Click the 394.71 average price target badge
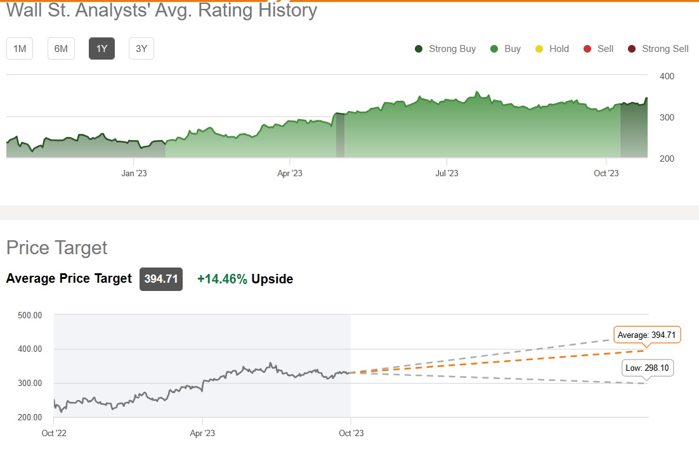The image size is (699, 452). click(161, 279)
